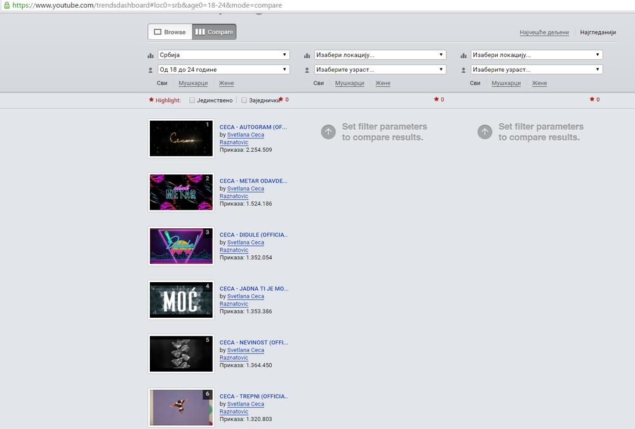Click the up-arrow icon in the middle column

click(x=328, y=132)
